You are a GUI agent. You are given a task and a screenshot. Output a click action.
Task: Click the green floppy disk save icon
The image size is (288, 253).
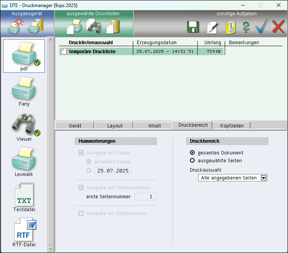[x=193, y=27]
